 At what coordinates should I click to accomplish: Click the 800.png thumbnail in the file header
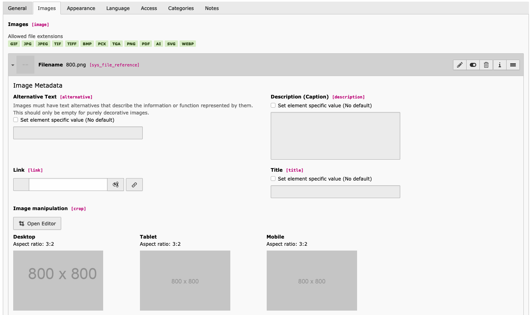(26, 65)
